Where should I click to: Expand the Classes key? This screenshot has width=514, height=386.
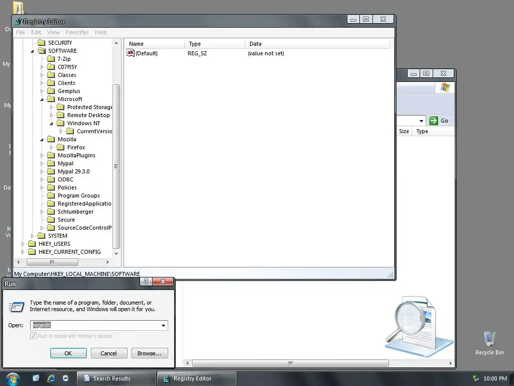point(42,75)
